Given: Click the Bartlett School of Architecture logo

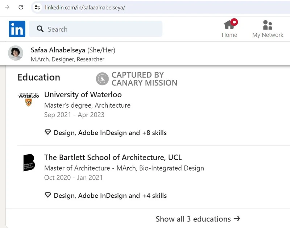Looking at the screenshot, I should pos(29,163).
